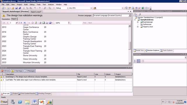The image size is (187, 105).
Task: Open the Output tab
Action: 14,94
